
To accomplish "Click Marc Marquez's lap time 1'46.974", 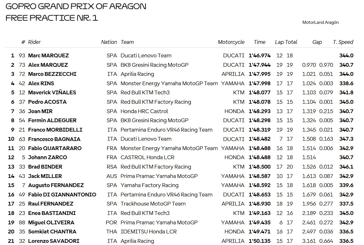I will [259, 55].
